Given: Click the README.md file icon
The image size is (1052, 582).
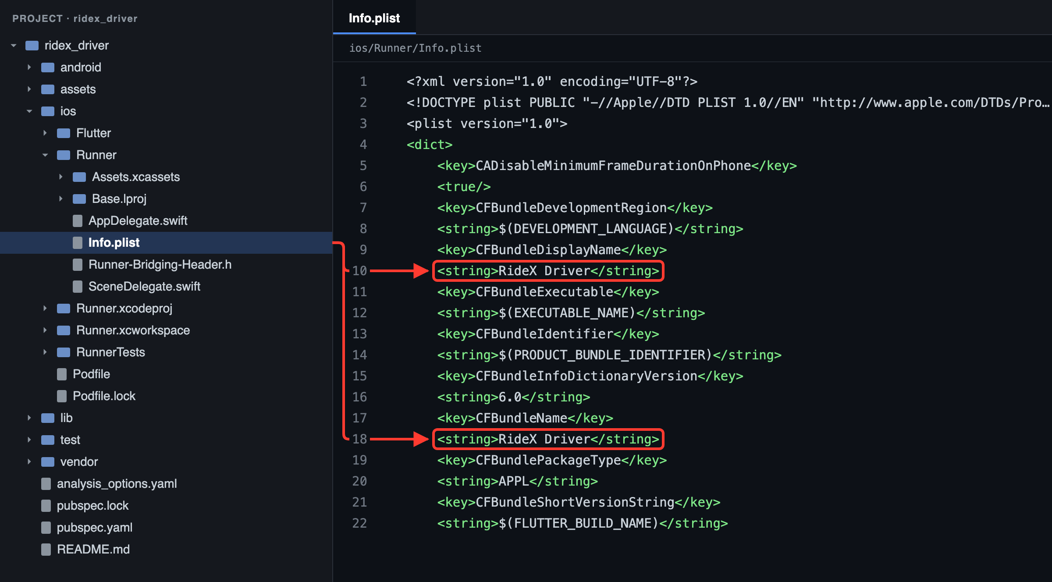Looking at the screenshot, I should [x=46, y=550].
